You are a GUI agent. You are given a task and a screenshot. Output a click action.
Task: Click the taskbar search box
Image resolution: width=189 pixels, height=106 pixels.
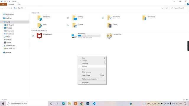click(x=27, y=103)
